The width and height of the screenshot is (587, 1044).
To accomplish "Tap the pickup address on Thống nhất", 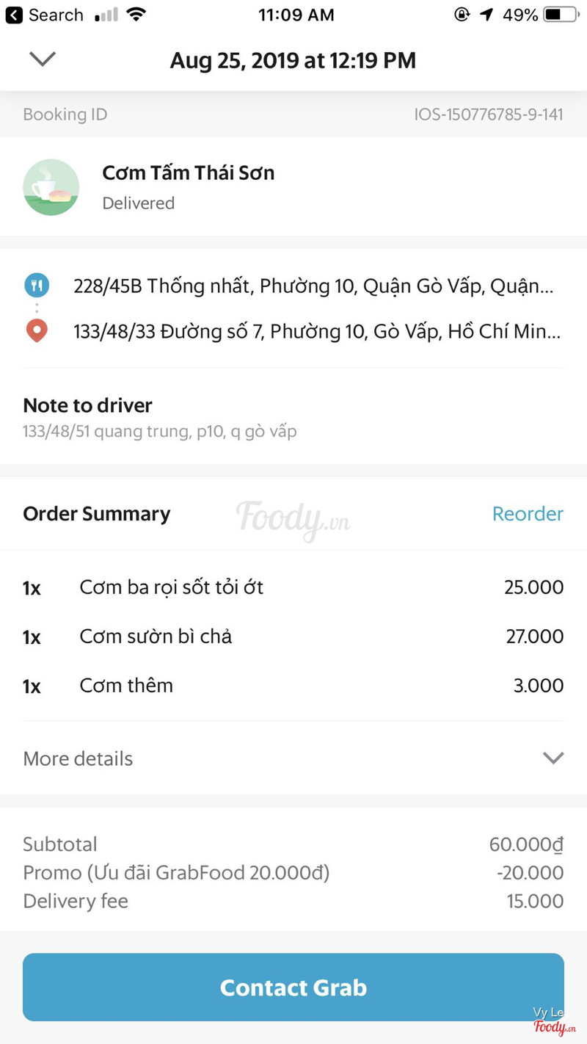I will (x=313, y=286).
